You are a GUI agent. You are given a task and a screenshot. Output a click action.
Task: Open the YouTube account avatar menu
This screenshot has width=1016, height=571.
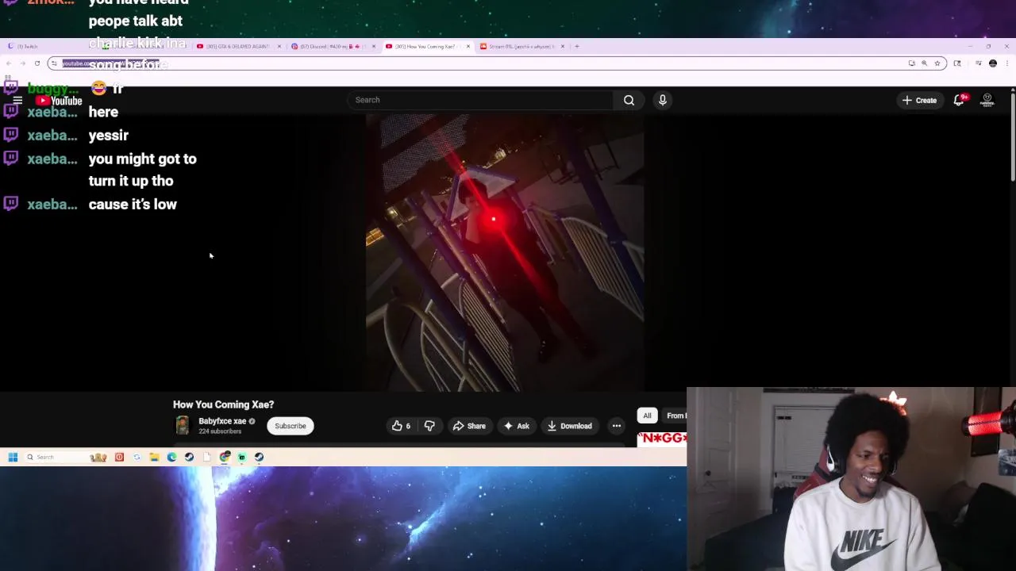coord(987,100)
